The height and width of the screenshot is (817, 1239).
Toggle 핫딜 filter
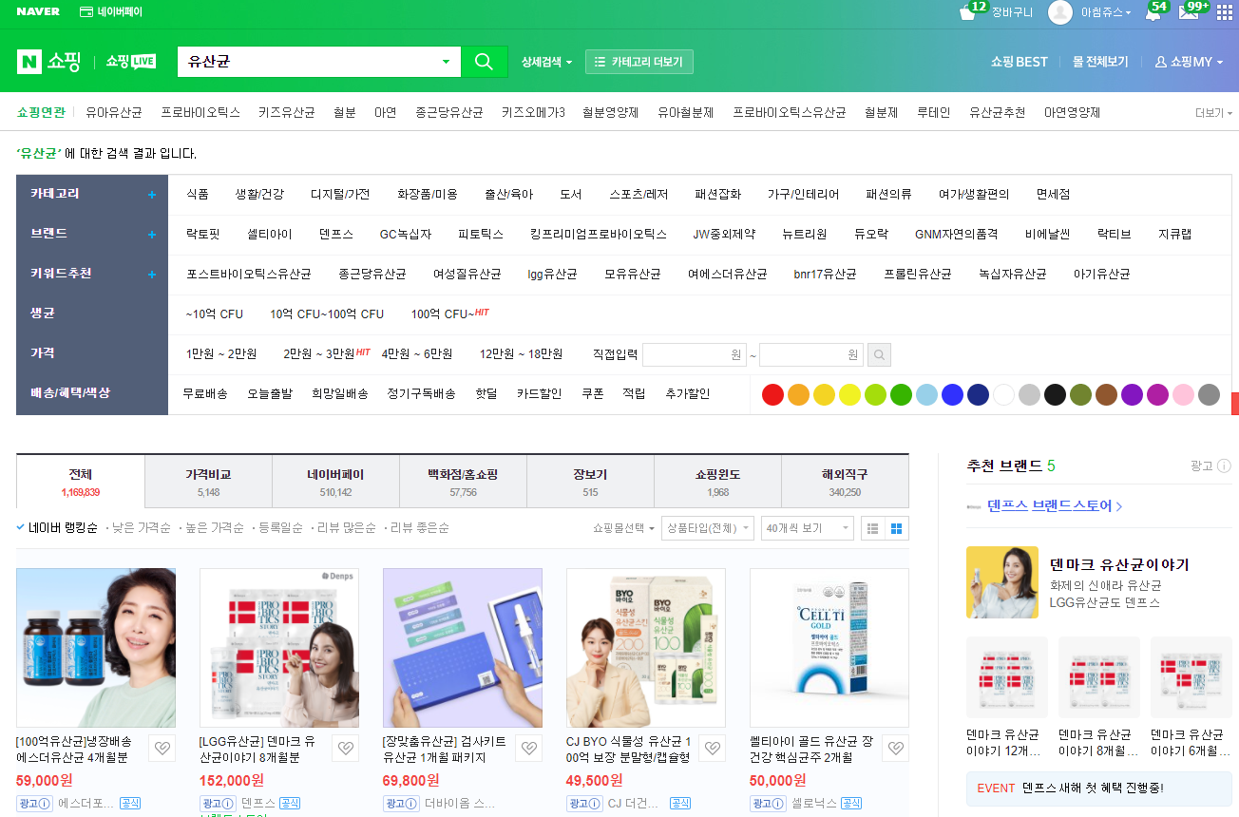[x=486, y=393]
